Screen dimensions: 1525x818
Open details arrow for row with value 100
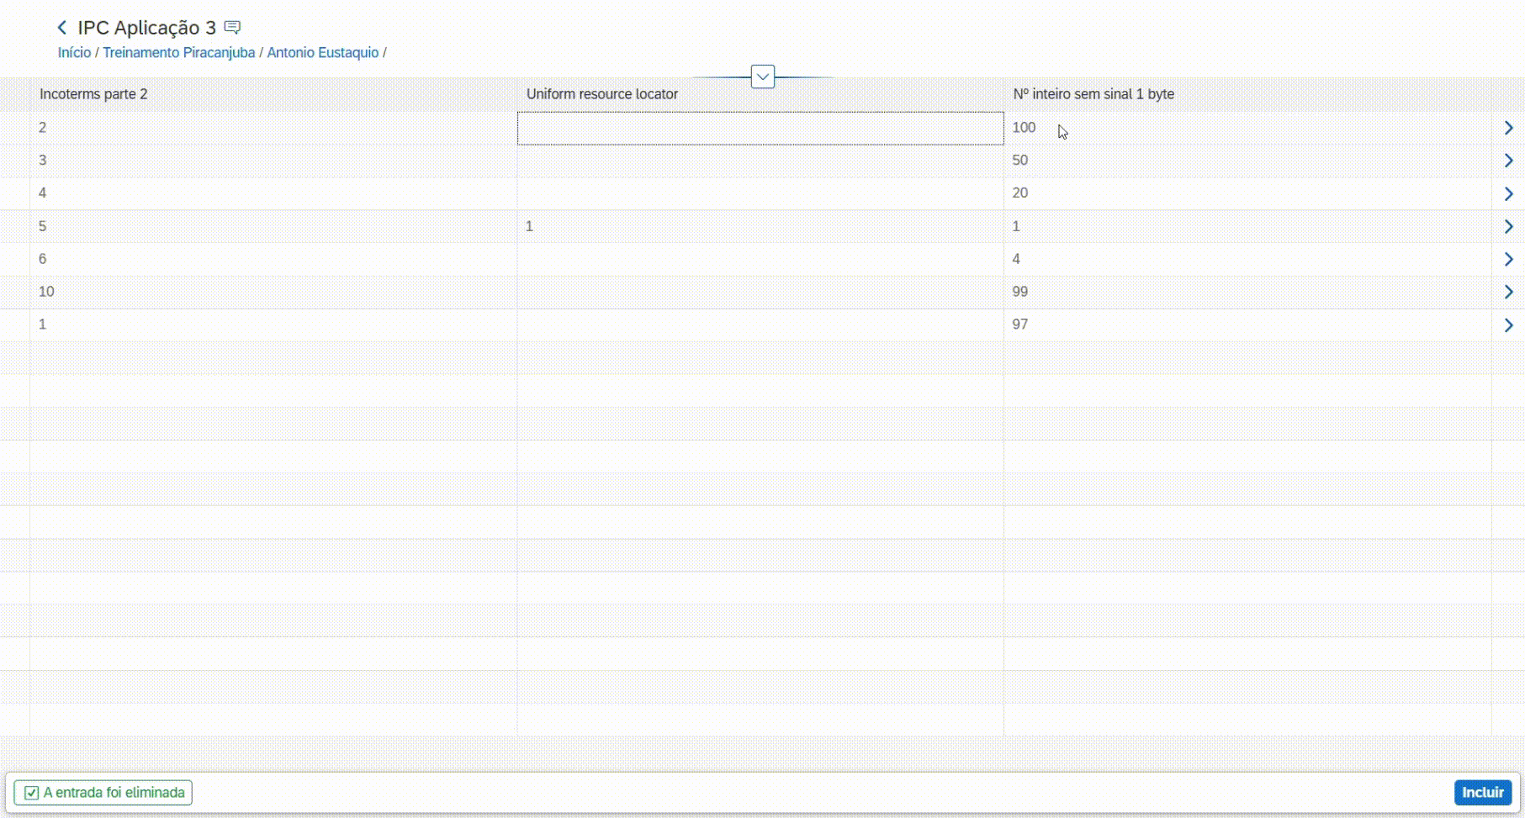(x=1508, y=128)
